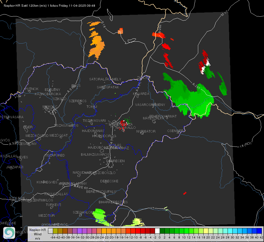Click the DERECSKE label
The height and width of the screenshot is (242, 264).
pos(109,181)
